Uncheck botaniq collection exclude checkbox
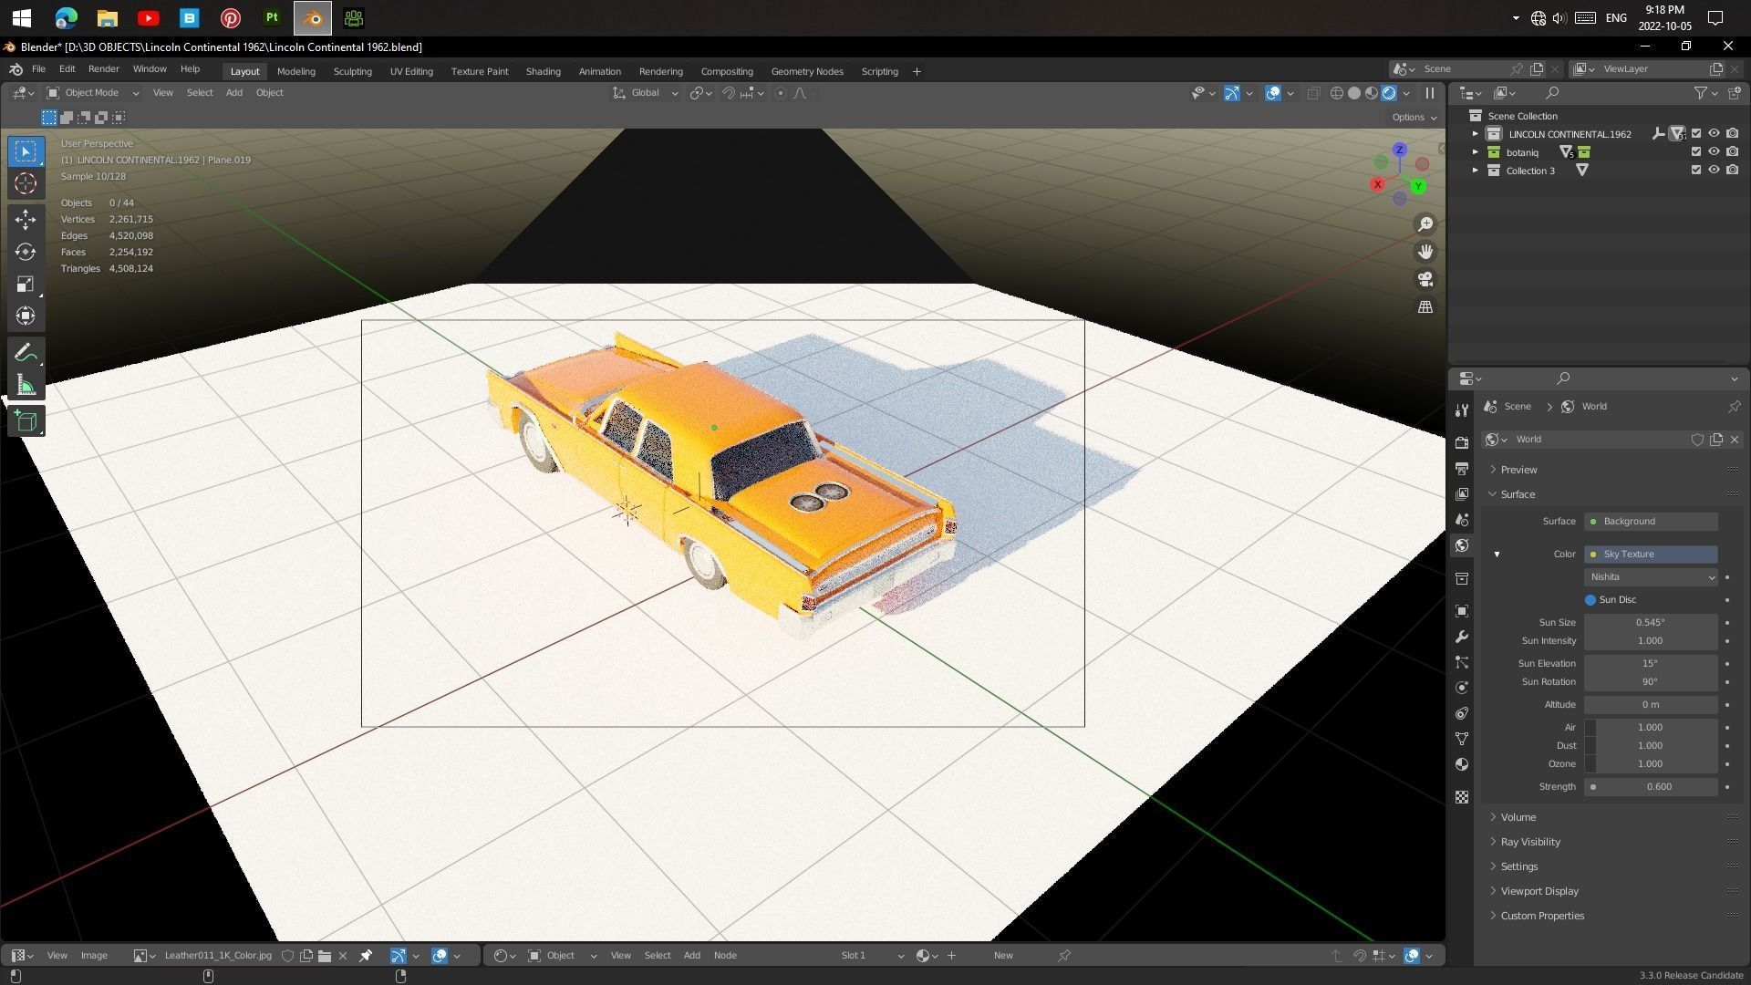 coord(1696,152)
